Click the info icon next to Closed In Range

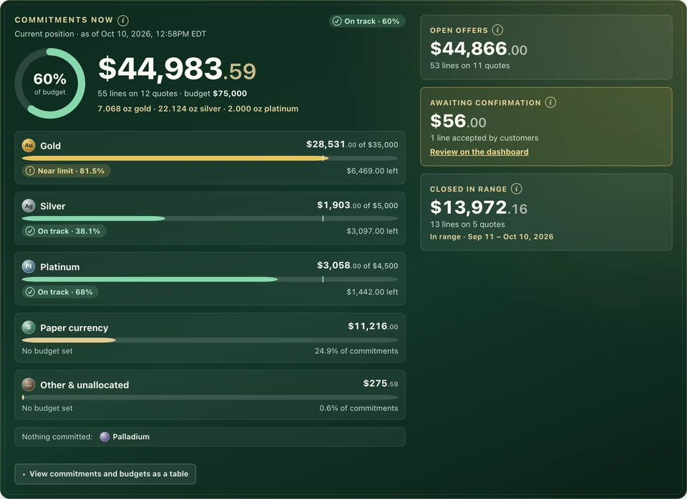coord(517,189)
